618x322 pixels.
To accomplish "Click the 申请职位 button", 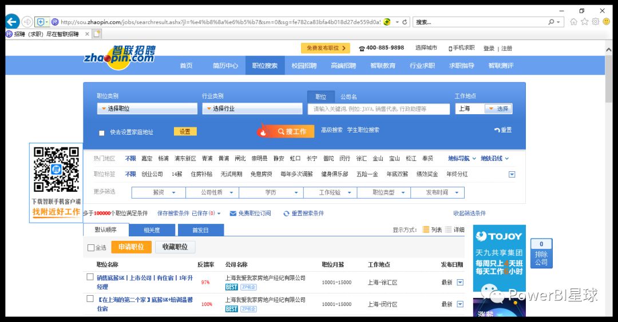I will point(131,247).
